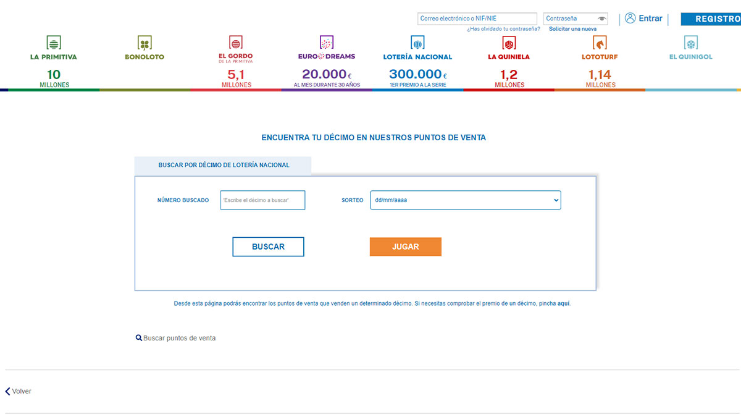The height and width of the screenshot is (417, 741).
Task: Toggle password visibility eye icon
Action: 602,19
